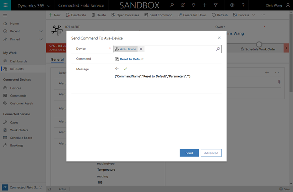
Task: Expand the Pinned section chevron
Action: point(40,39)
